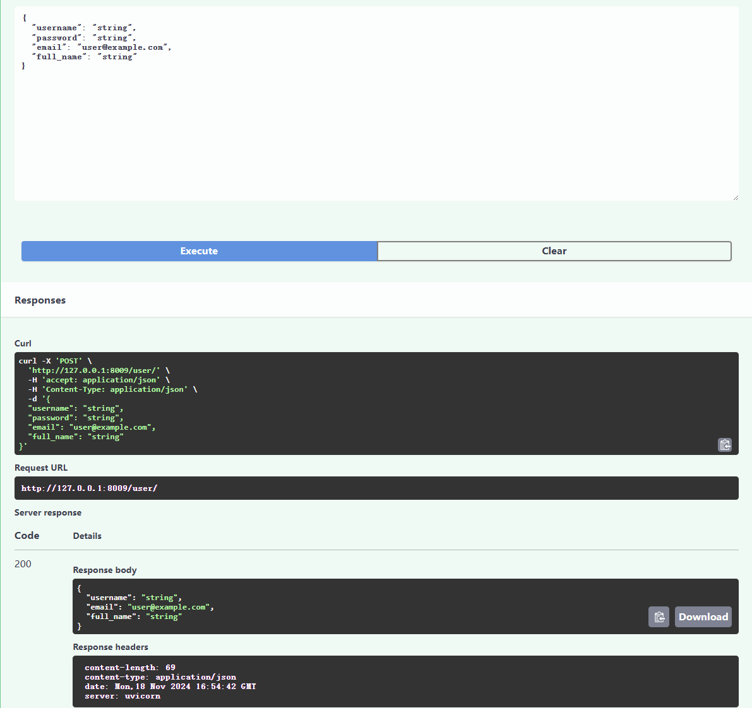Download the response body
The image size is (752, 708).
coord(703,617)
